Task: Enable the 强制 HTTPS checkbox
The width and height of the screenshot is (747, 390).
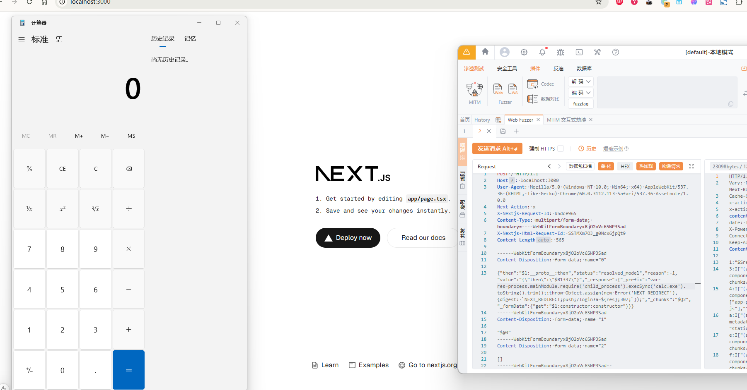Action: coord(561,148)
